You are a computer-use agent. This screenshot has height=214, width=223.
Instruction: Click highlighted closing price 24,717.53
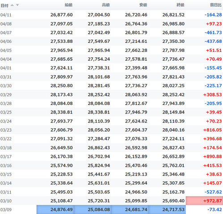tap(167, 210)
